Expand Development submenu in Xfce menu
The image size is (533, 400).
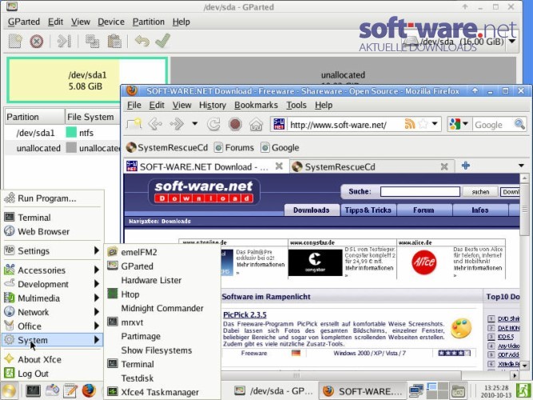tap(53, 284)
